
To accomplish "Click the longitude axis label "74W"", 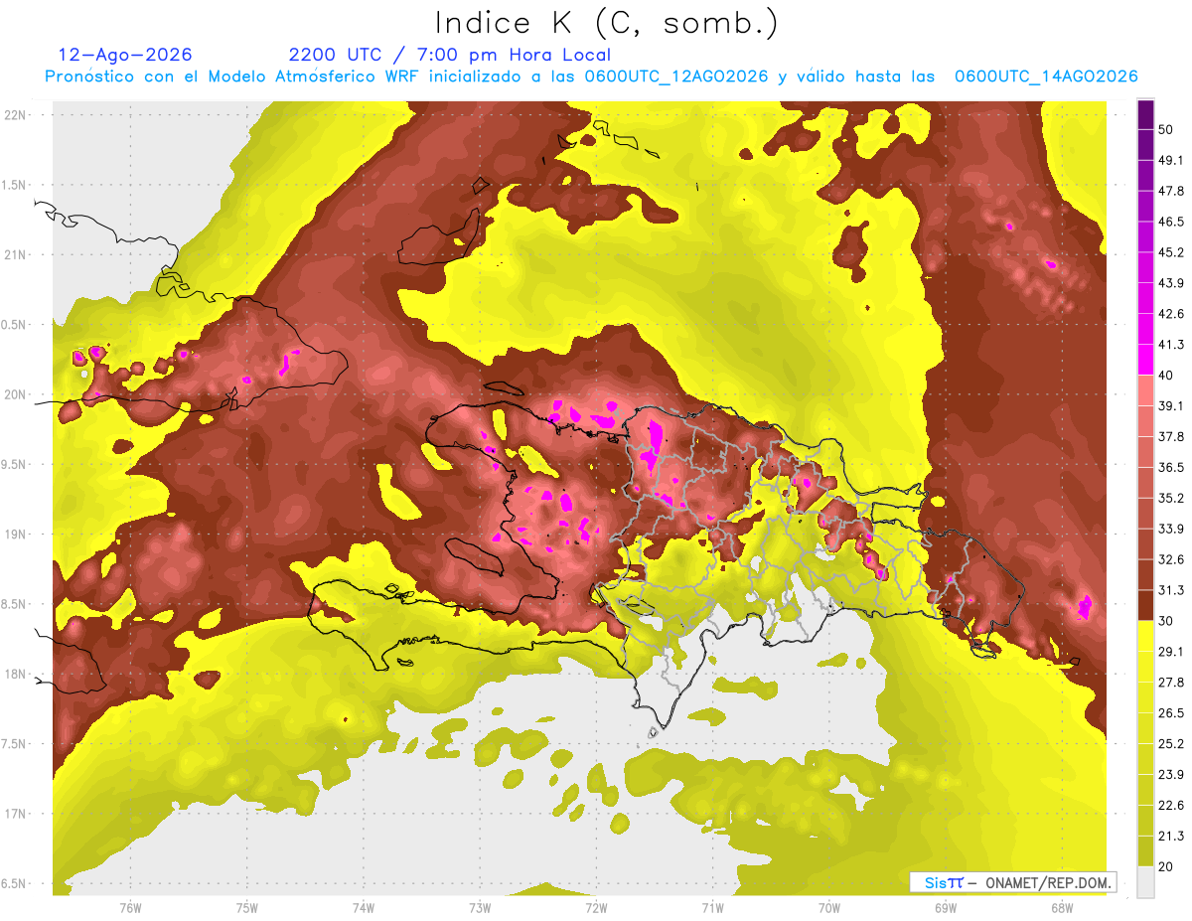I will click(364, 908).
